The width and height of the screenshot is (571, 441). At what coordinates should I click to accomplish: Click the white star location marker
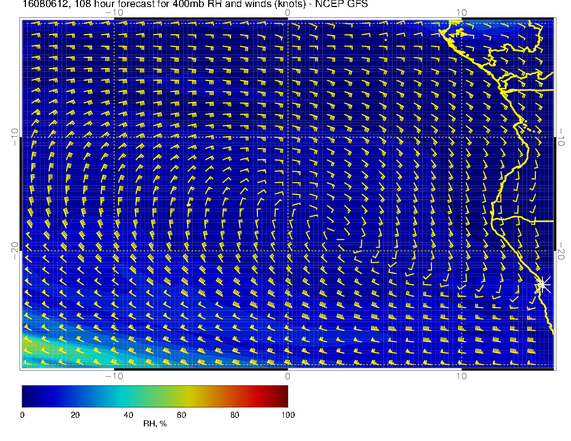point(542,284)
